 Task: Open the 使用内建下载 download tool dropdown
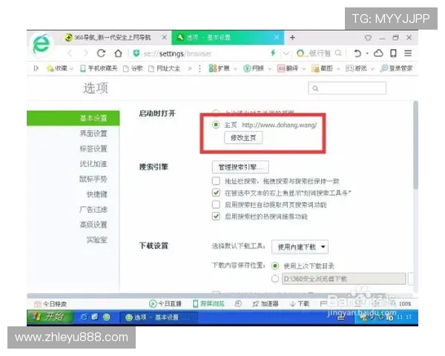tap(300, 247)
